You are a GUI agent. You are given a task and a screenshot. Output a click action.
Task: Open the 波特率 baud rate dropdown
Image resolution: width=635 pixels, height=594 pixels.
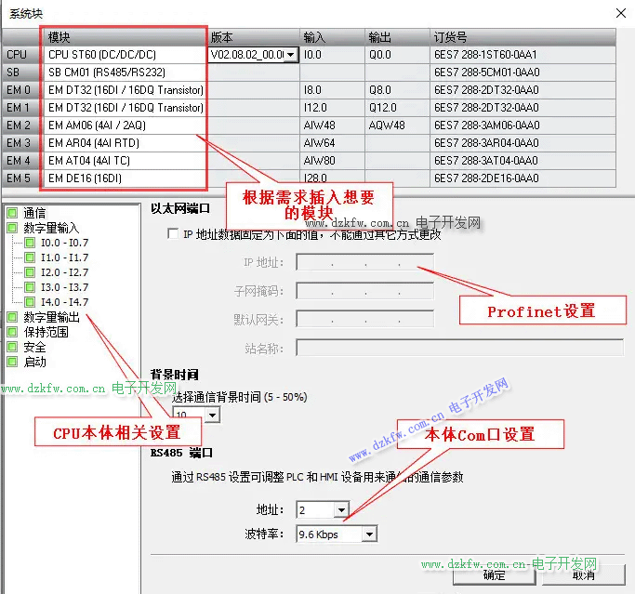(369, 535)
